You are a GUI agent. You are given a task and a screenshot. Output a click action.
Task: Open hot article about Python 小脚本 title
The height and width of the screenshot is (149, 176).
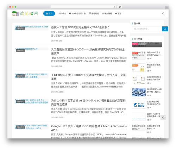click(x=154, y=54)
